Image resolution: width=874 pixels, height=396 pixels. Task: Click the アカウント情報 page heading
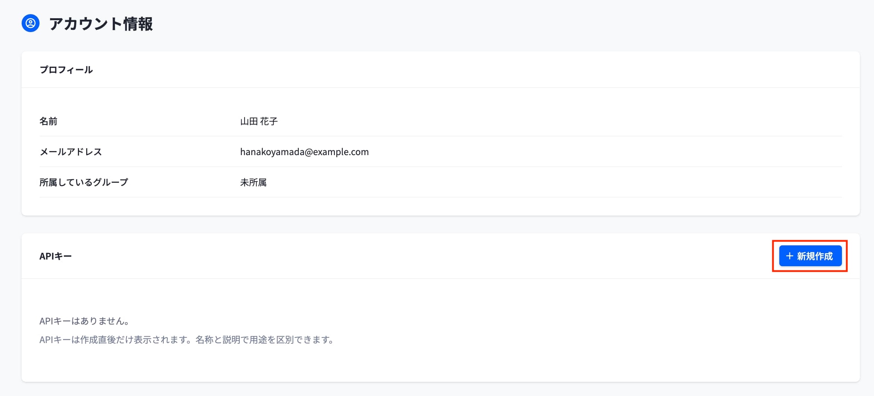(101, 23)
